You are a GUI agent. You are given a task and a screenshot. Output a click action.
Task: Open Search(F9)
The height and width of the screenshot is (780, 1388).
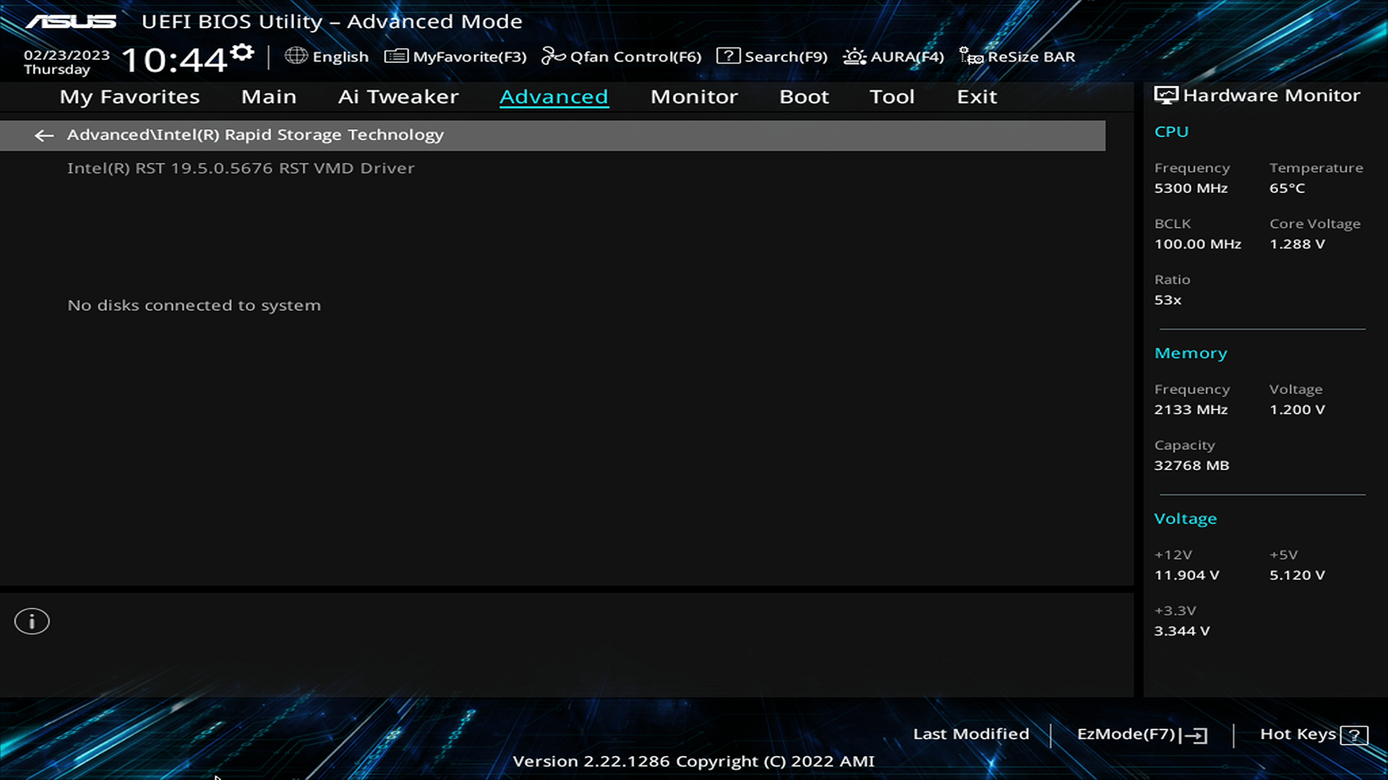pyautogui.click(x=786, y=56)
